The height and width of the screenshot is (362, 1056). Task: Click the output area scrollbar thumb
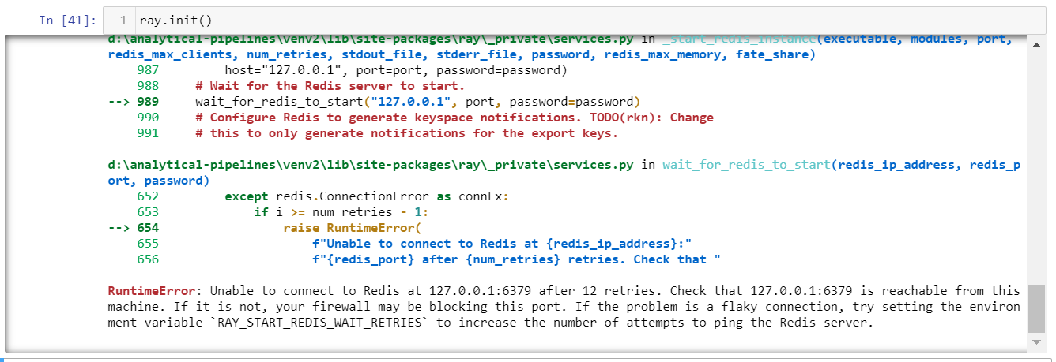[1036, 308]
